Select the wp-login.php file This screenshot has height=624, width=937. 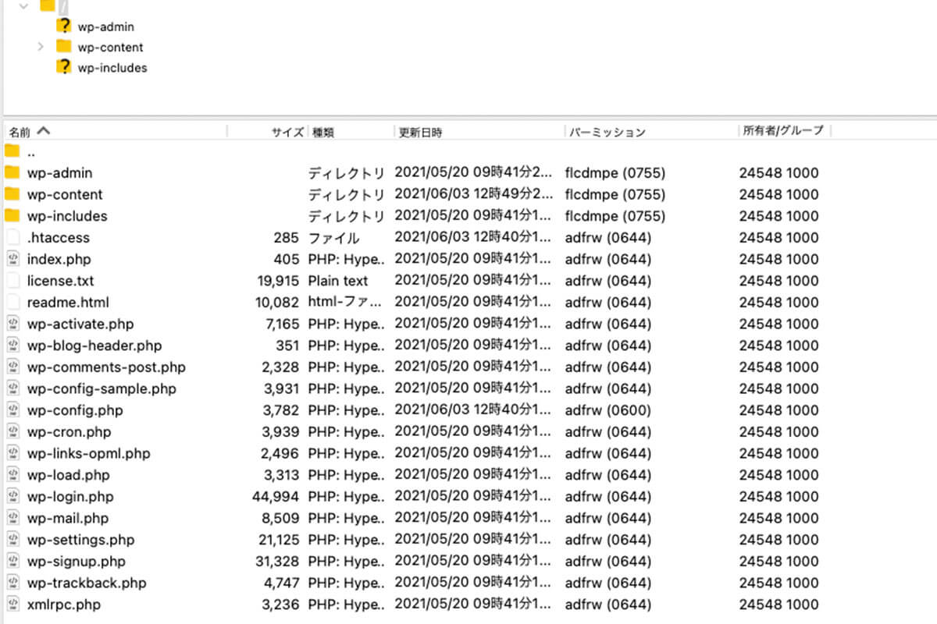69,497
